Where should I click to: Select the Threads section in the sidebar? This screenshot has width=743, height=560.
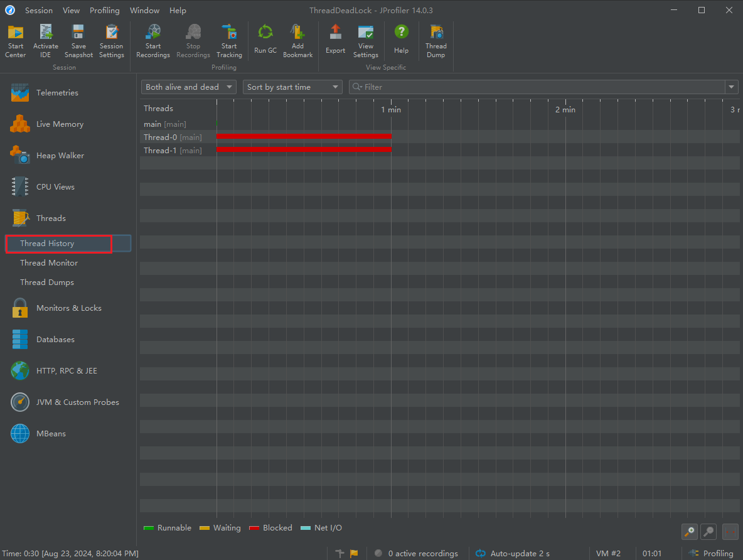[x=68, y=218]
